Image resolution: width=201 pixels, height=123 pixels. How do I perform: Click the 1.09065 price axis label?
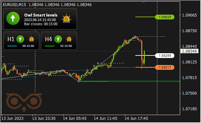[x=189, y=15]
